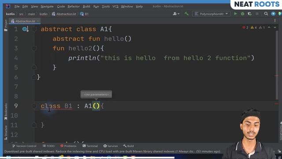Open the Notifications tool window on right
282x159 pixels.
pyautogui.click(x=281, y=131)
